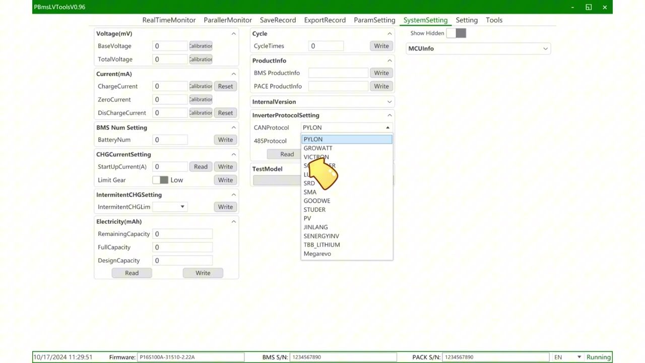
Task: Toggle the Limit Gear Low switch
Action: coord(160,180)
